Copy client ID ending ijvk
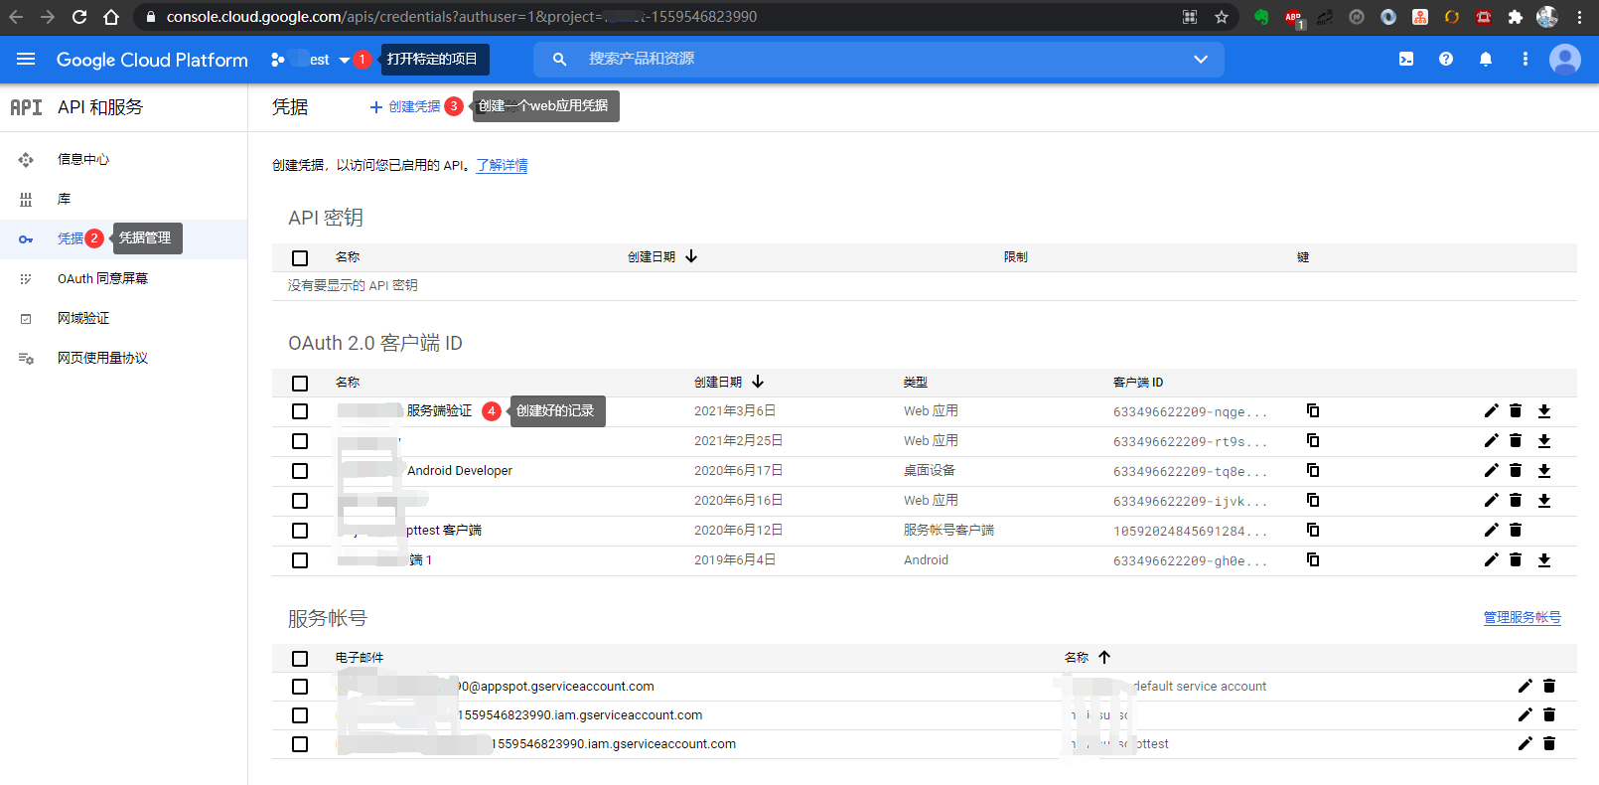This screenshot has width=1599, height=785. [x=1313, y=500]
